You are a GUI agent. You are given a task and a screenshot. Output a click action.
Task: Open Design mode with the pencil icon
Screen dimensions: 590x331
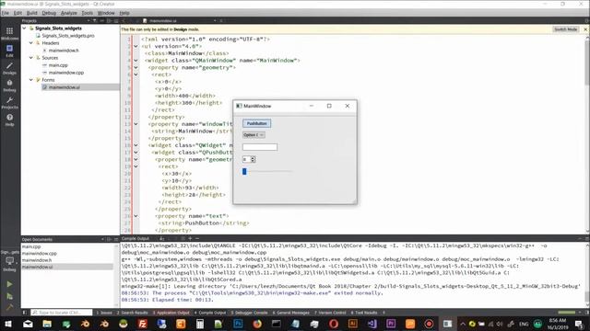tap(9, 68)
